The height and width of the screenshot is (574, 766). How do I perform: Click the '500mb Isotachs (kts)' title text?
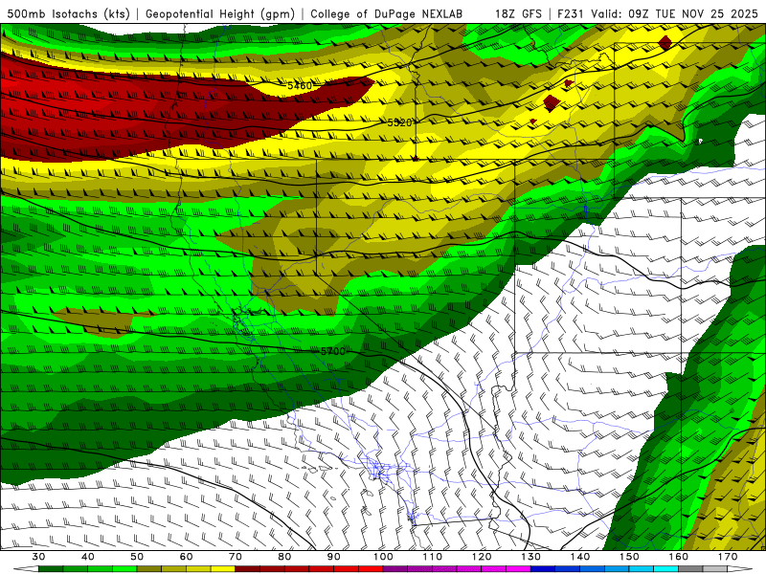point(68,13)
